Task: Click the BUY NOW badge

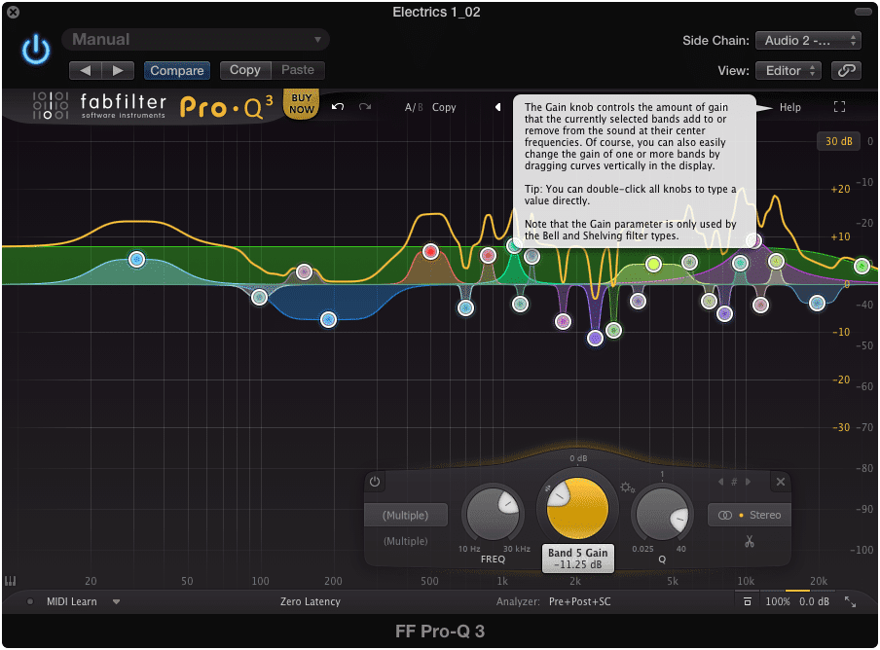Action: pyautogui.click(x=302, y=104)
